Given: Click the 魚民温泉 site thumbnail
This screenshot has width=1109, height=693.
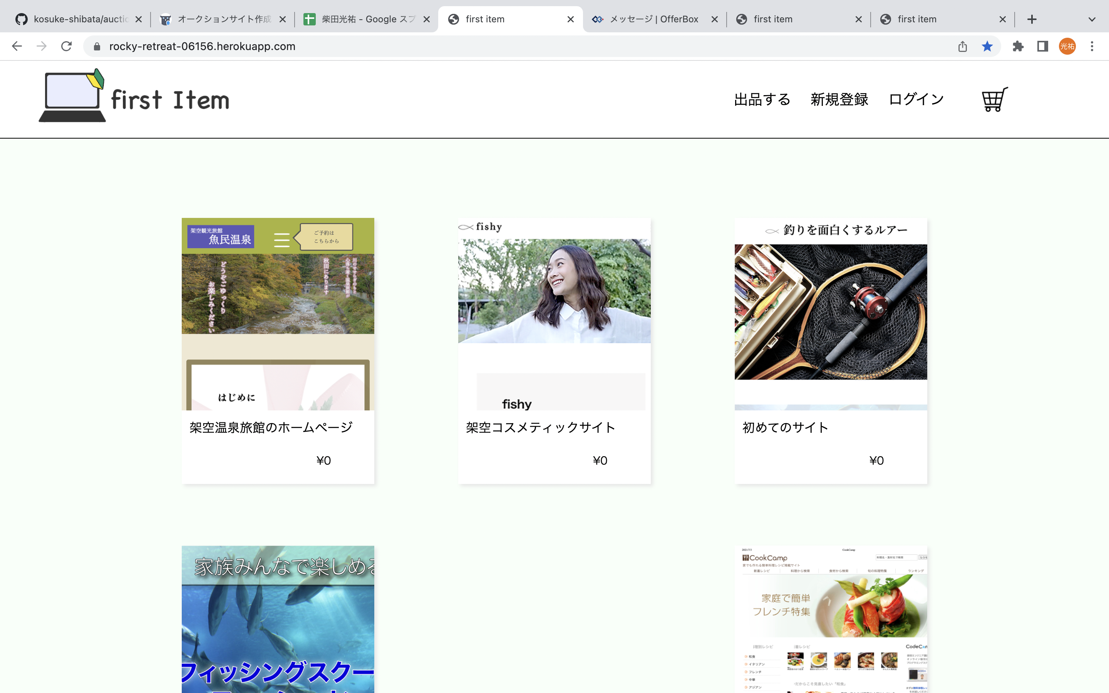Looking at the screenshot, I should [278, 314].
